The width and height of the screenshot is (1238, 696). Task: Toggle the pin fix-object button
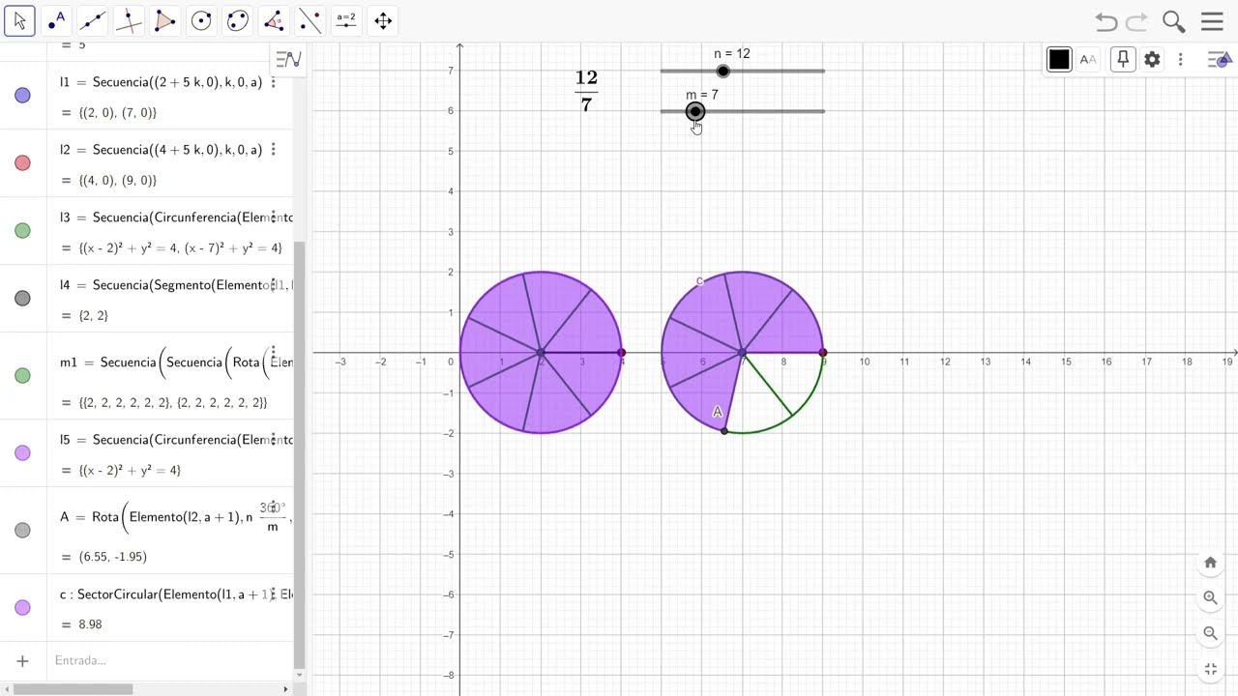(1123, 60)
